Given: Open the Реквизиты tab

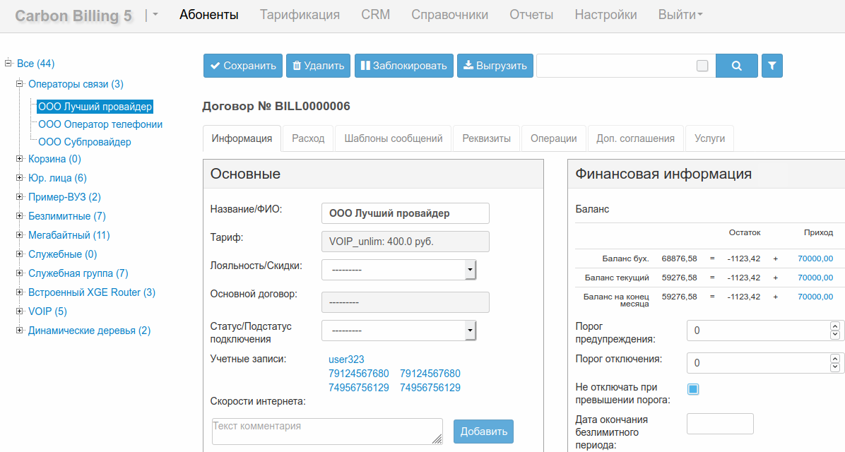Looking at the screenshot, I should (486, 138).
